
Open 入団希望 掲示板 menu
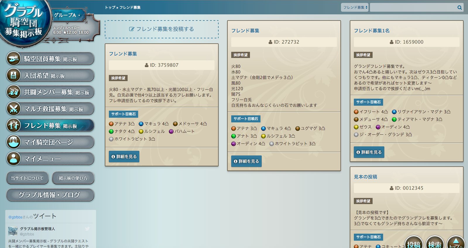coord(50,76)
